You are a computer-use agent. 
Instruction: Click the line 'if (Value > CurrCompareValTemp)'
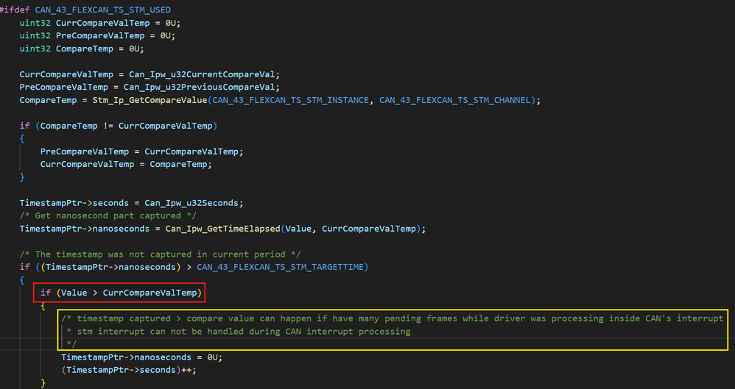click(x=121, y=293)
